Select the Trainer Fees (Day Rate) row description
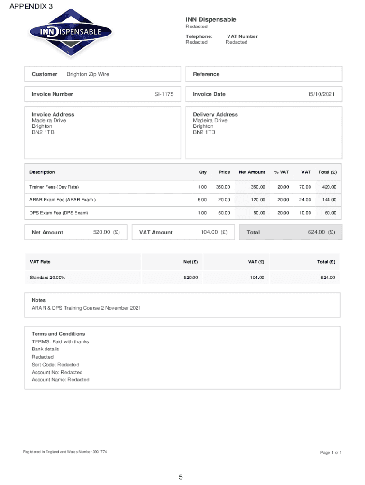This screenshot has height=485, width=365. tap(54, 187)
